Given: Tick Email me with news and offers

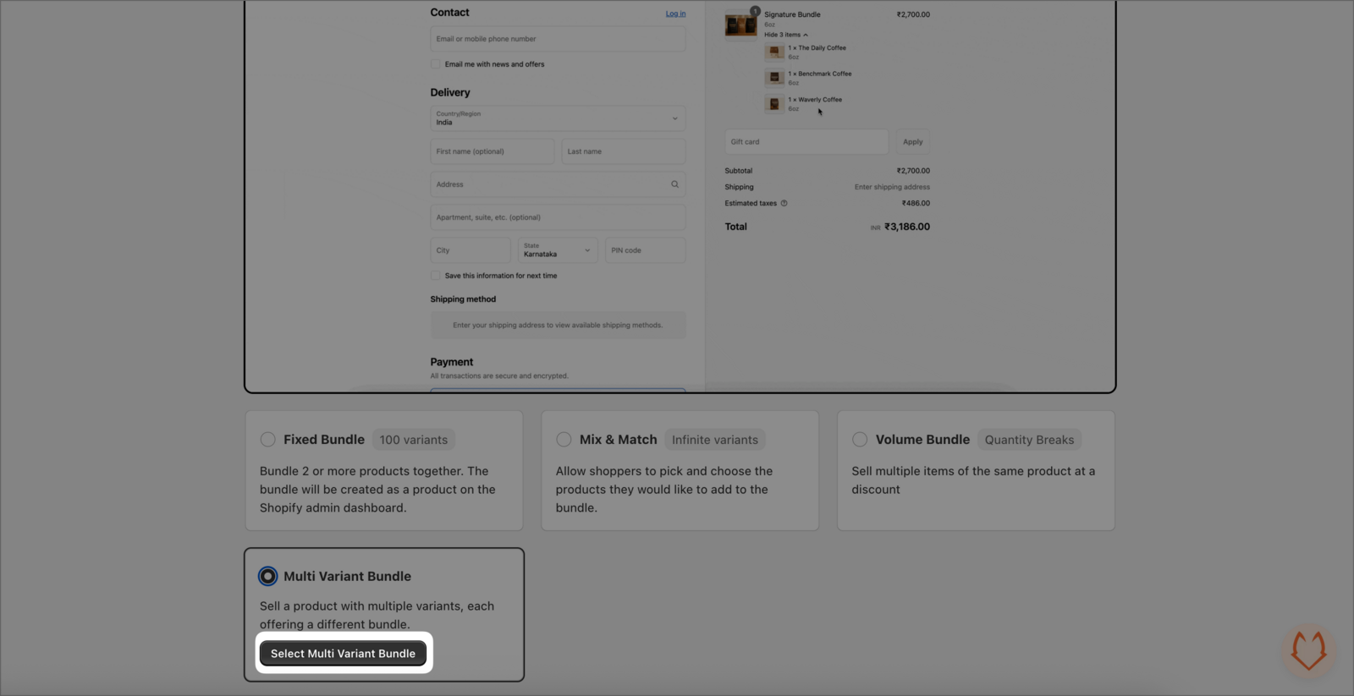Looking at the screenshot, I should click(436, 64).
